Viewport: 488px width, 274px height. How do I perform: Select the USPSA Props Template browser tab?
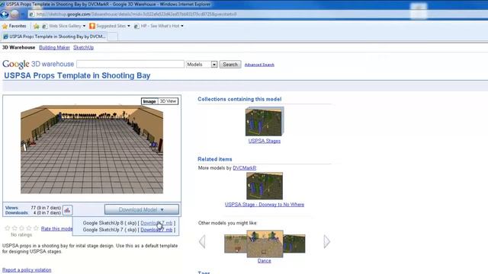coord(54,37)
